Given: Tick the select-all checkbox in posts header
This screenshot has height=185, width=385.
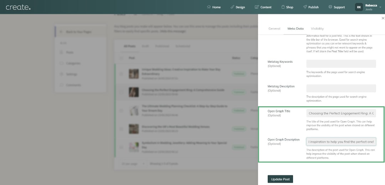Looking at the screenshot, I should [x=121, y=58].
